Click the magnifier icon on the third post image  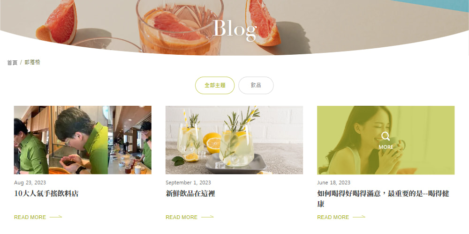(386, 137)
